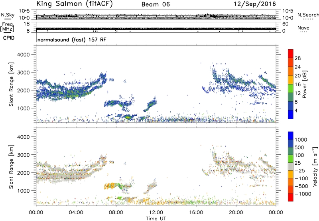Viewport: 319px width, 221px height.
Task: Click the N.Sky legend label
Action: [x=8, y=15]
